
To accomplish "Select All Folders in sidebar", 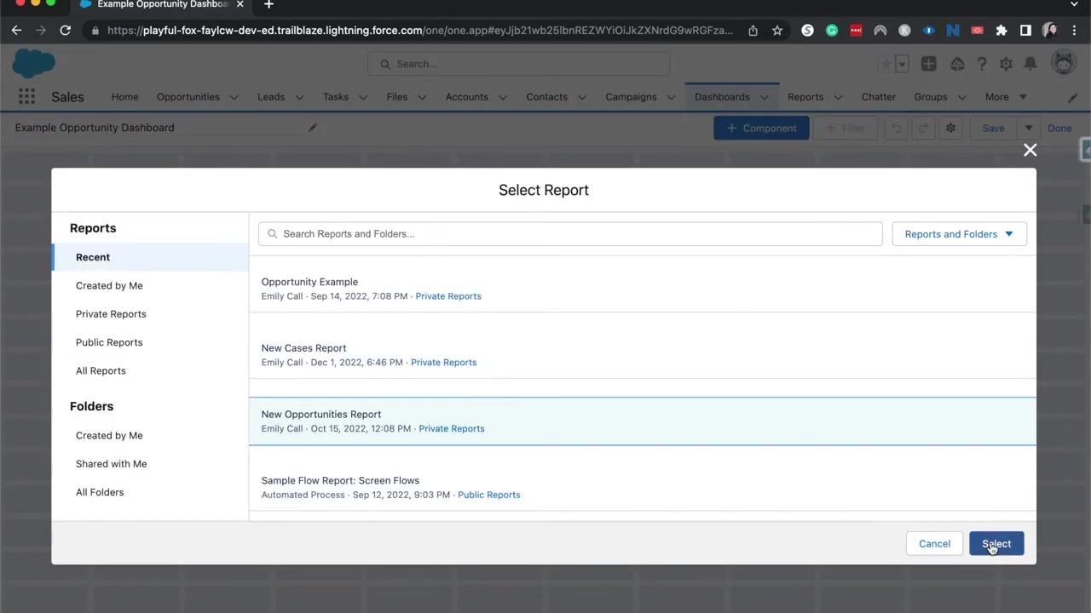I will [x=100, y=492].
